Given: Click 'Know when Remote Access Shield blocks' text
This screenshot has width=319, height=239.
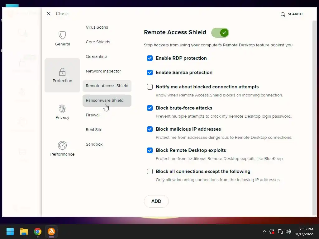Looking at the screenshot, I should point(219,95).
